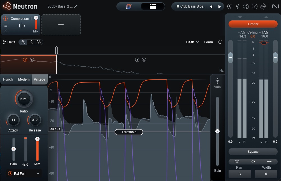281x181 pixels.
Task: Click the Pan value C field
Action: pos(239,174)
